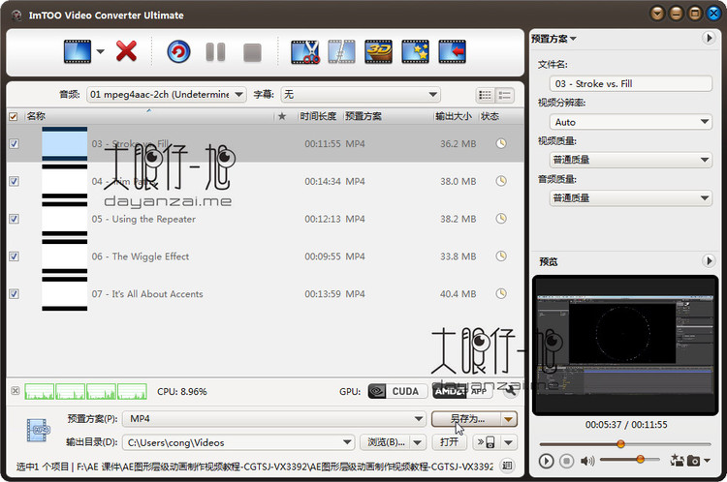Screen dimensions: 727x482
Task: Stop the conversion
Action: (x=252, y=52)
